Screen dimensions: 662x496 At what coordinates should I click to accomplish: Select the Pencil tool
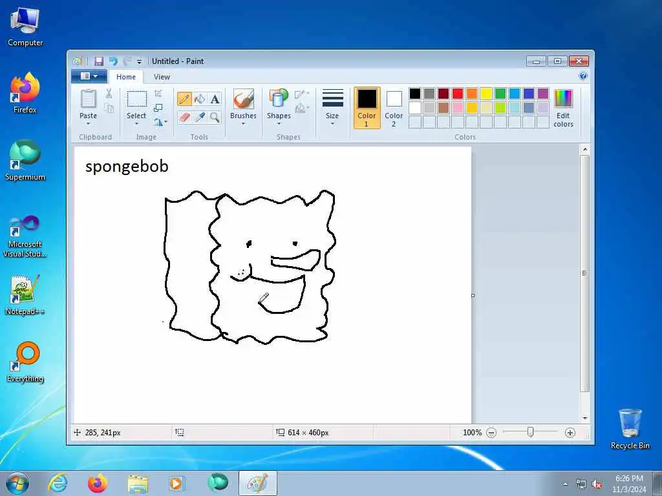point(184,99)
